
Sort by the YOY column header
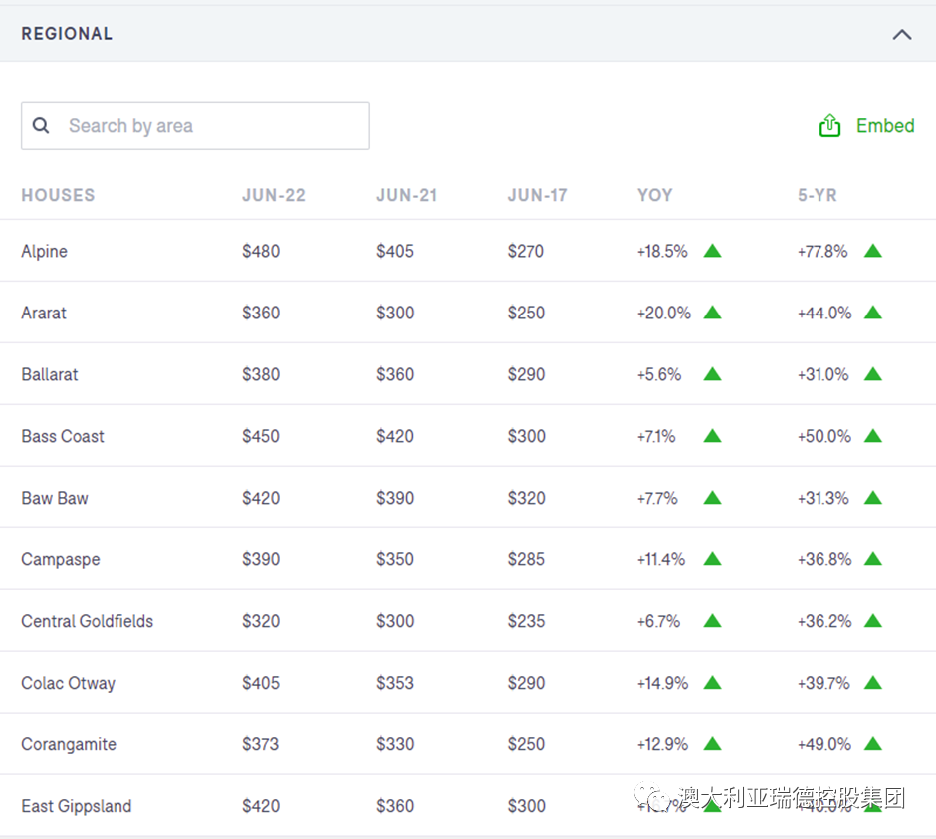pyautogui.click(x=654, y=195)
